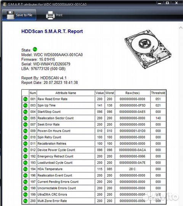
Task: Click green status dot for HDA Temperature
Action: [25, 169]
